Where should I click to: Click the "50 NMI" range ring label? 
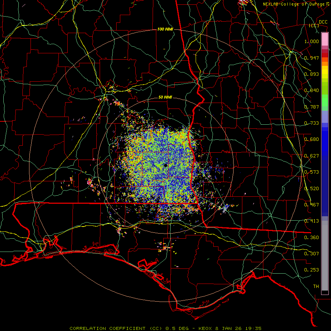point(165,97)
